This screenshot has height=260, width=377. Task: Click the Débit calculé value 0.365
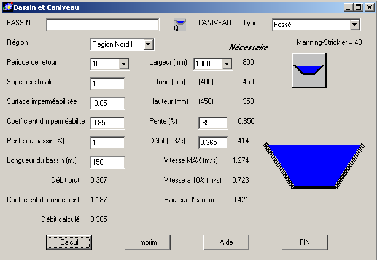pyautogui.click(x=99, y=219)
